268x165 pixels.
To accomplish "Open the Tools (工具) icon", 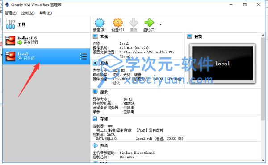I will (x=10, y=24).
